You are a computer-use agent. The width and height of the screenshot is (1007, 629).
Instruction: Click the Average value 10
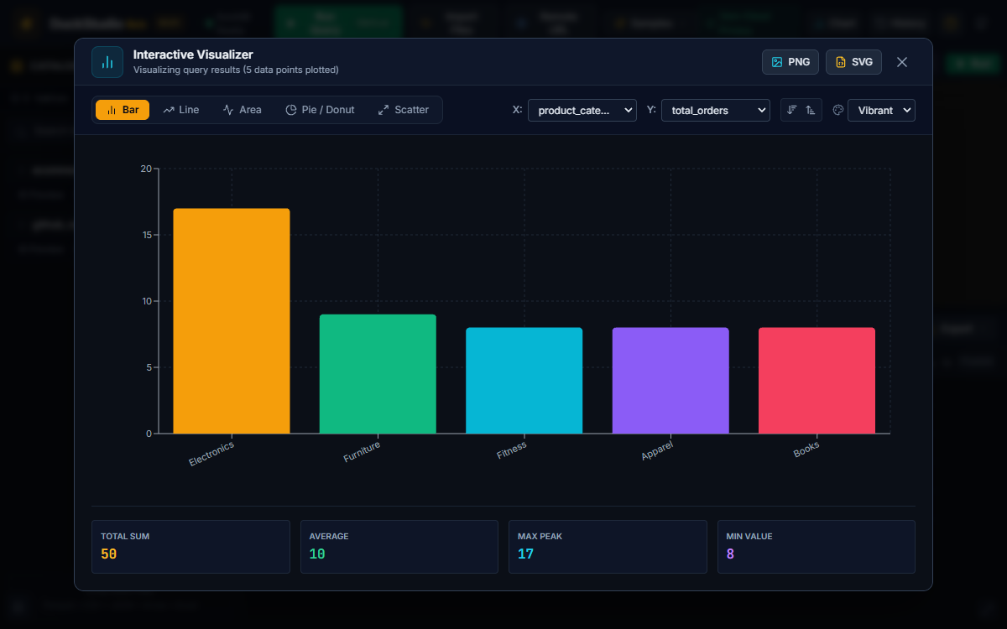coord(317,554)
